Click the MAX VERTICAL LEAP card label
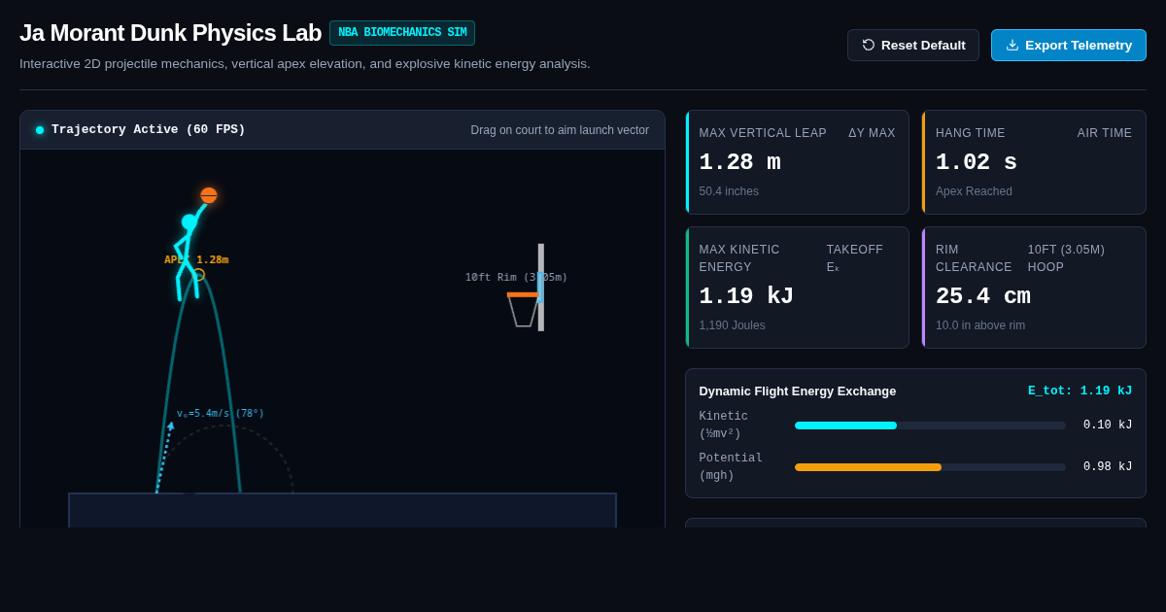This screenshot has width=1166, height=612. coord(763,133)
